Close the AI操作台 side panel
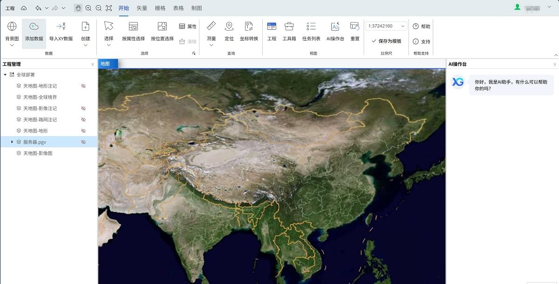Viewport: 559px width, 284px height. tap(554, 64)
